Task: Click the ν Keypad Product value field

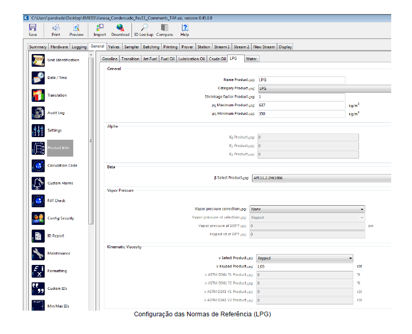Action: click(304, 266)
